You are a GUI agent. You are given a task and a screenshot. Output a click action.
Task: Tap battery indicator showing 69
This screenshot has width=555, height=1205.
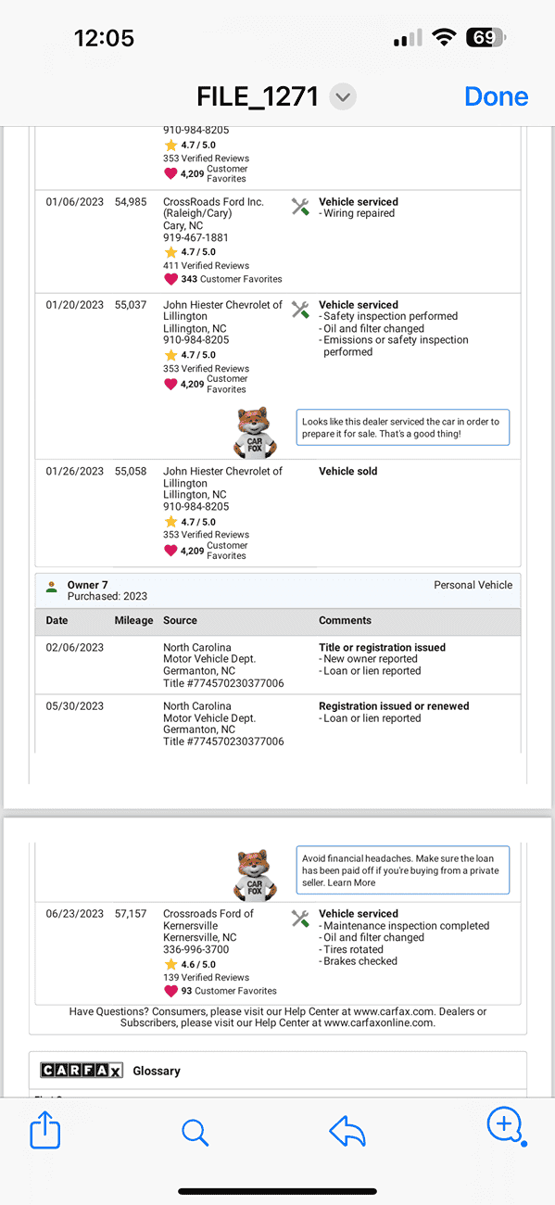coord(486,38)
